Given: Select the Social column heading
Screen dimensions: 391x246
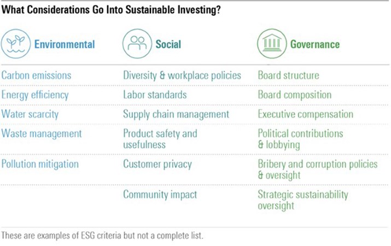Looking at the screenshot, I should 168,44.
